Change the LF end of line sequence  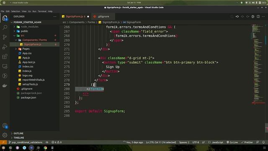pos(204,142)
